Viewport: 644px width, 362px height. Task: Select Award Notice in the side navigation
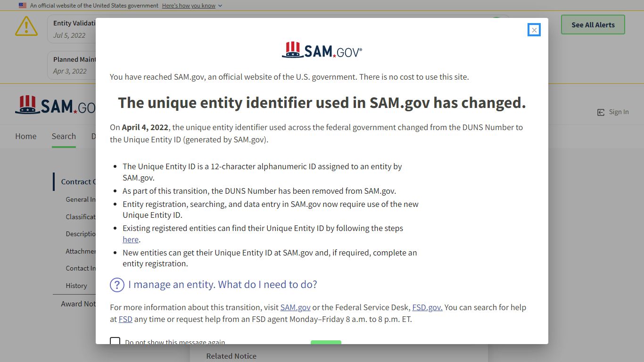[78, 304]
